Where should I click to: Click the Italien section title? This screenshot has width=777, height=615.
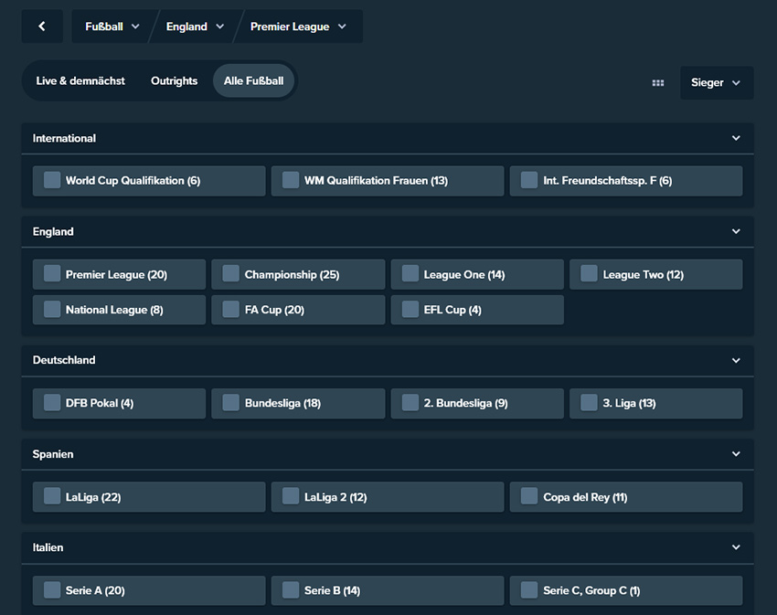(48, 547)
